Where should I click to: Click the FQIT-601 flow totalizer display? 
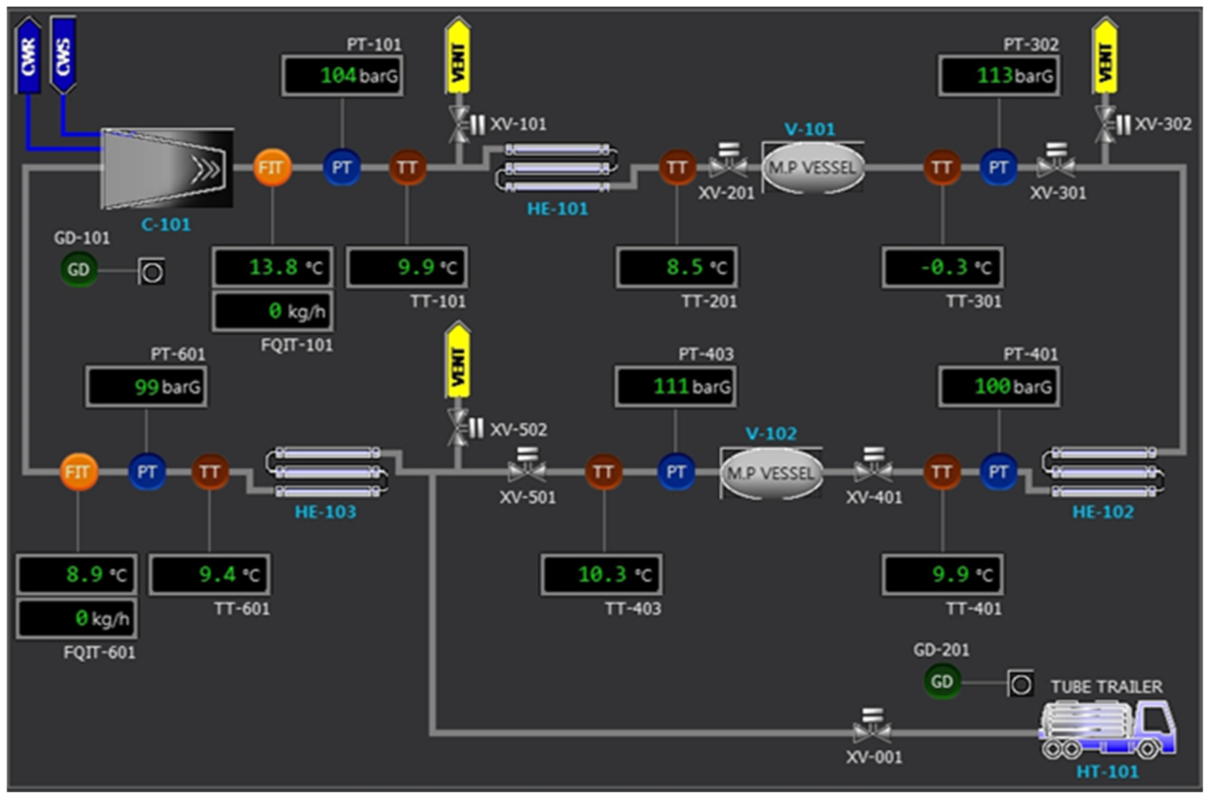76,618
